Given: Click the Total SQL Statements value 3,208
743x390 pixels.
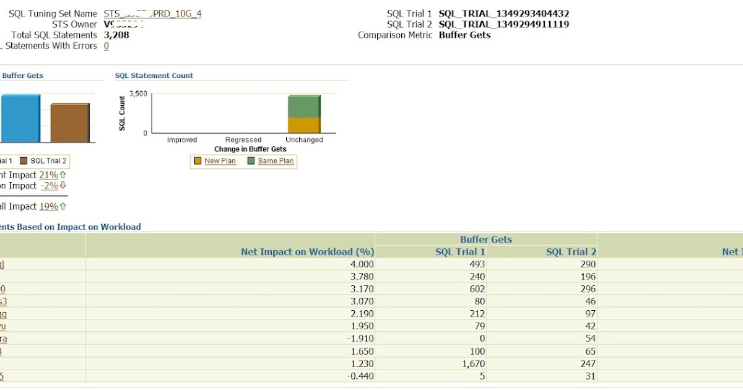Looking at the screenshot, I should coord(116,35).
